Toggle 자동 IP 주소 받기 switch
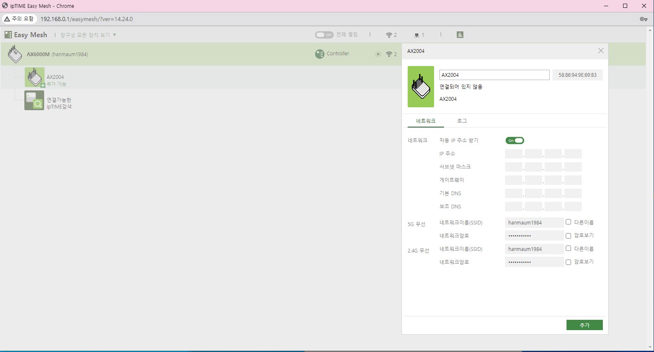Screen dimensions: 654x352 coord(515,141)
